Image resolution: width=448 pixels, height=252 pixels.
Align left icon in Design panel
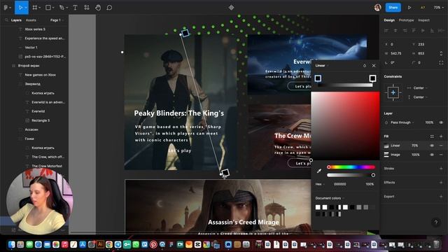coord(386,31)
